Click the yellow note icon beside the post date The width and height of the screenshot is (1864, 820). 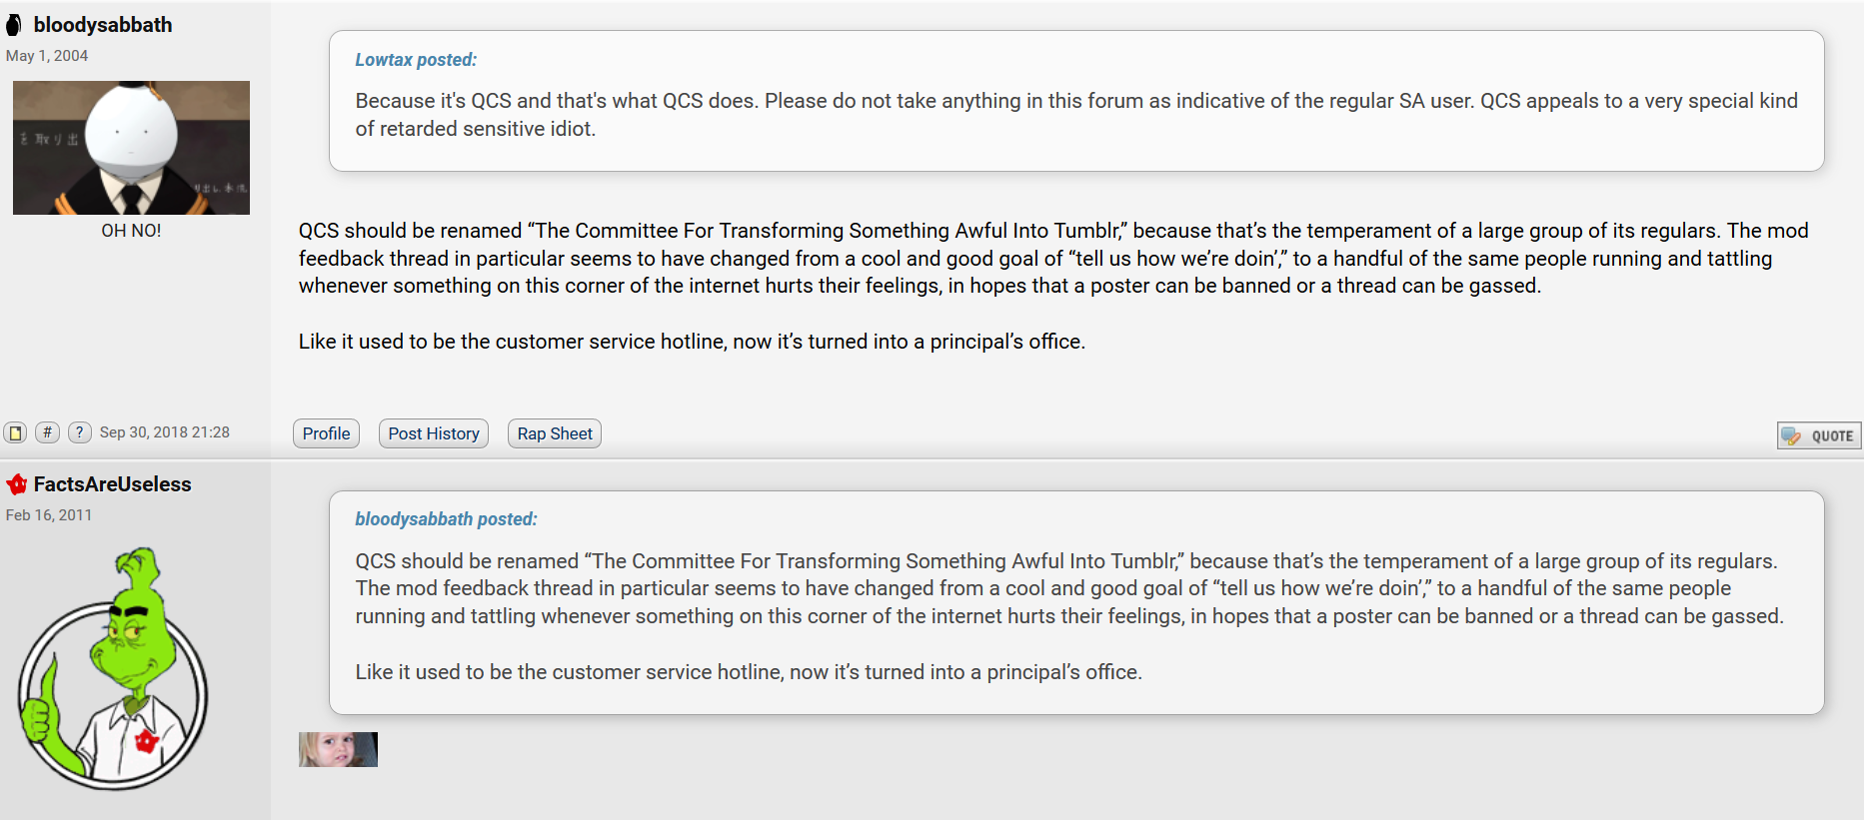(15, 432)
